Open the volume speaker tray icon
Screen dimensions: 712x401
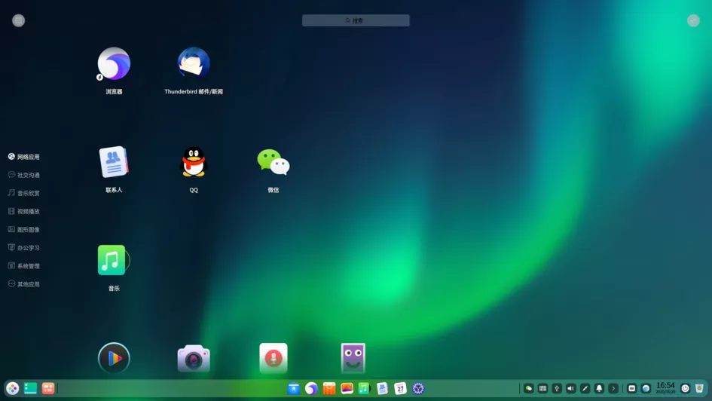571,388
